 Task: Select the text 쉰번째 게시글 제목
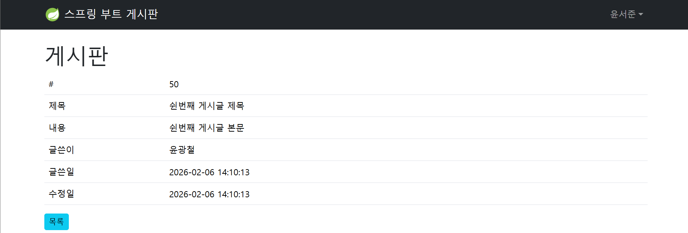[207, 106]
